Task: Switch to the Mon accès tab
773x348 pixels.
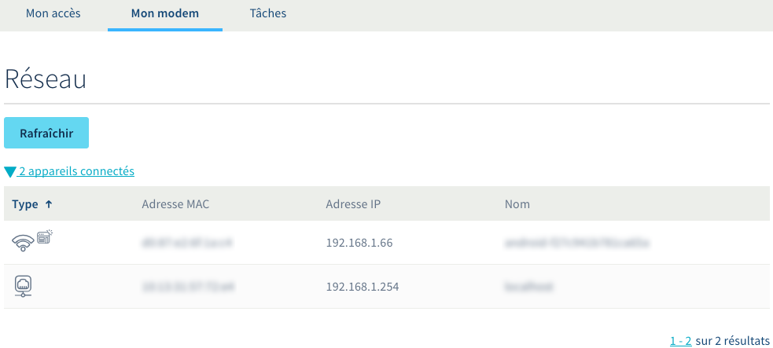Action: coord(53,13)
